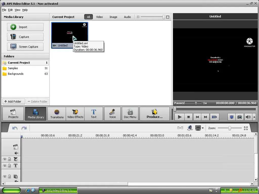Toggle video overlay track visibility eye
Viewport: 259px width, 194px height.
[5, 176]
